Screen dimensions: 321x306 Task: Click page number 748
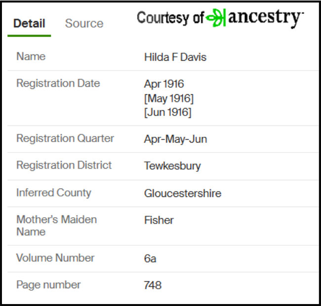pos(153,285)
